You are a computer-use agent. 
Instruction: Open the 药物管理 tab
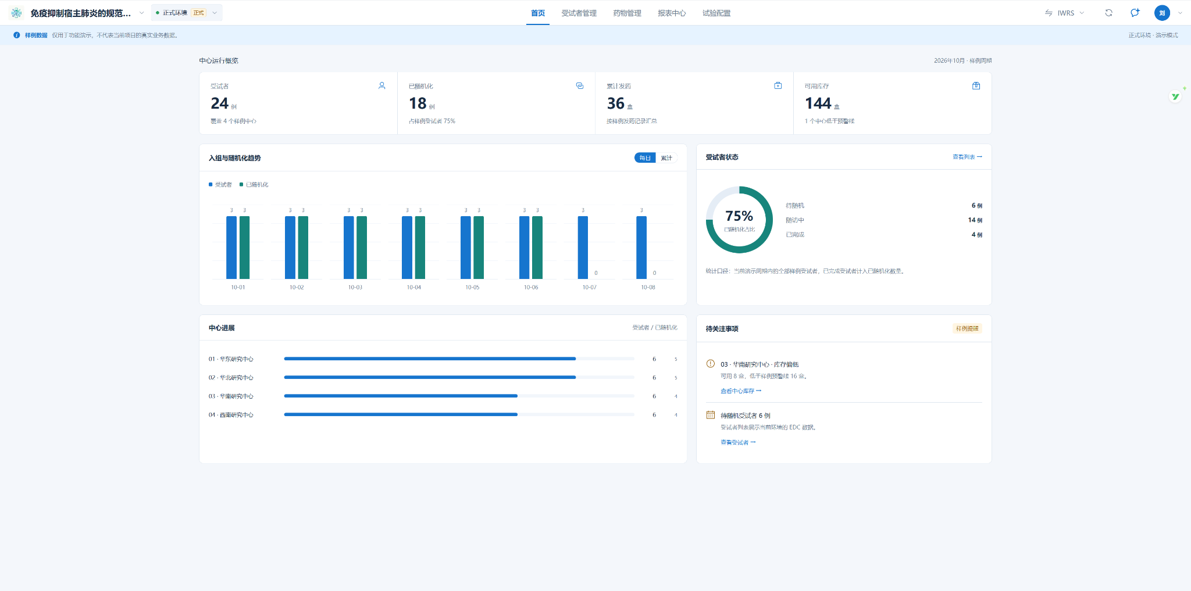(x=627, y=13)
